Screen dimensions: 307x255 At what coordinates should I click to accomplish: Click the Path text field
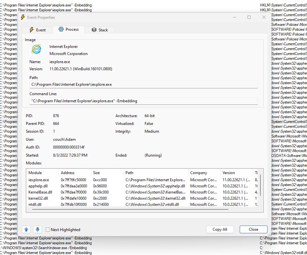pos(144,84)
